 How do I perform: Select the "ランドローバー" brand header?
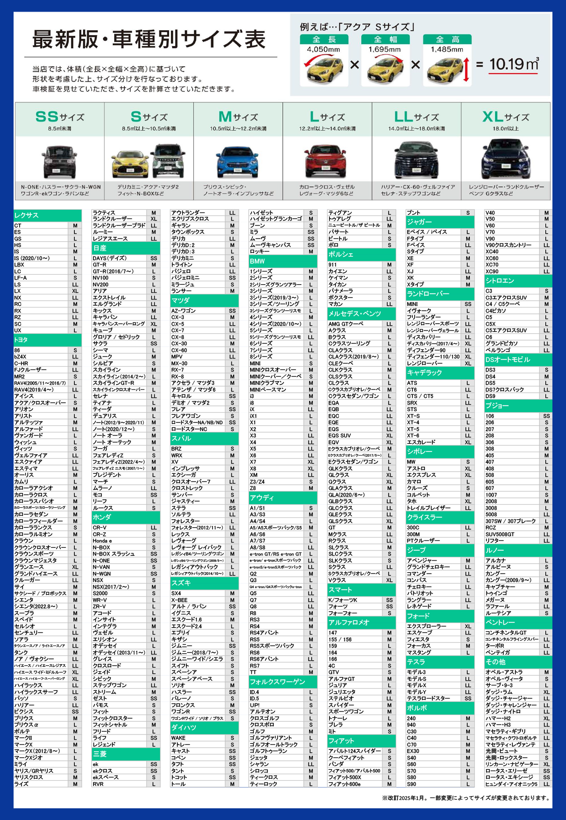click(440, 294)
